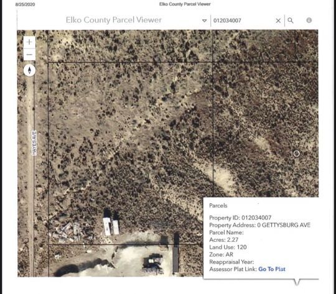Screen dimensions: 336x294
Task: Select the Property ID text in popup
Action: (240, 218)
